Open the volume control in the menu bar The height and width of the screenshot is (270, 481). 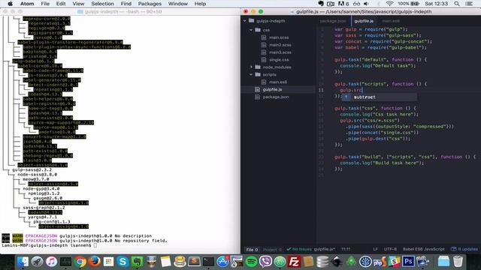(366, 4)
